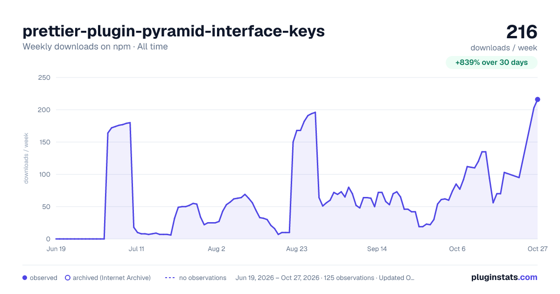Click the 200 y-axis tick label
The width and height of the screenshot is (560, 294).
(44, 110)
